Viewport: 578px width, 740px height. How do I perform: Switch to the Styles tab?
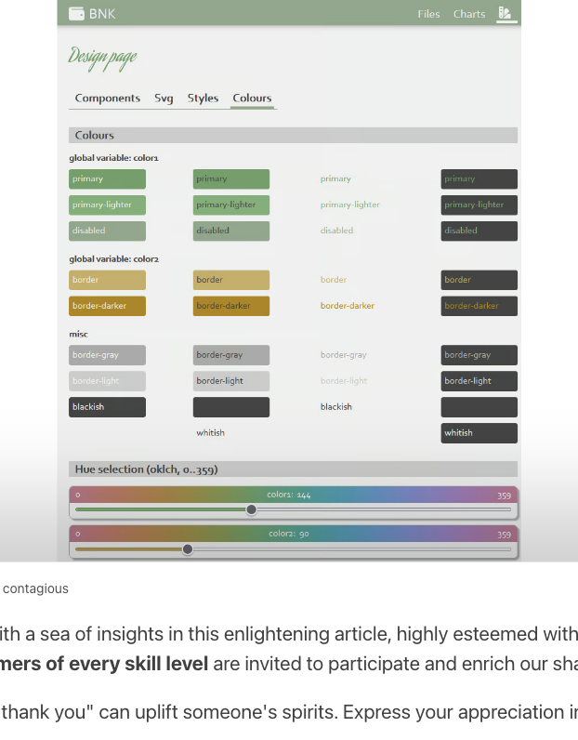(x=203, y=99)
